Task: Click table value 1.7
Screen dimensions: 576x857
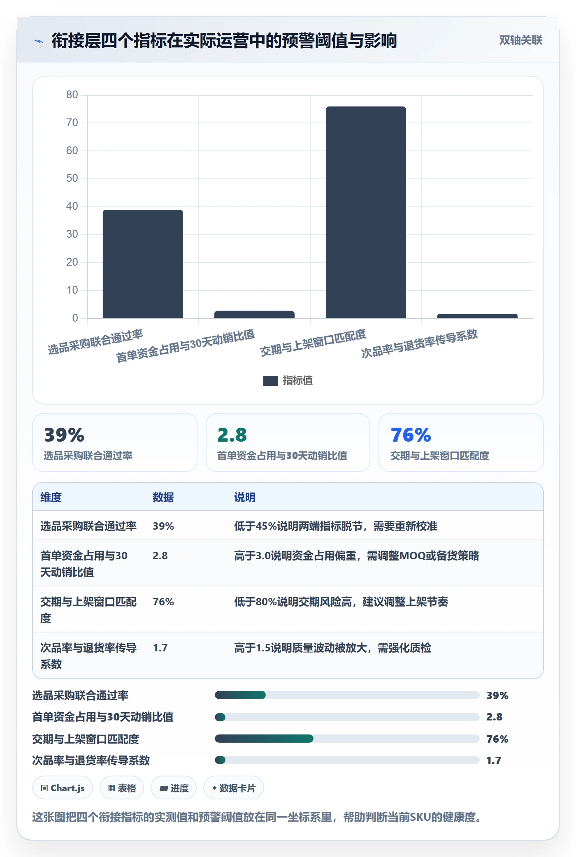Action: (160, 648)
